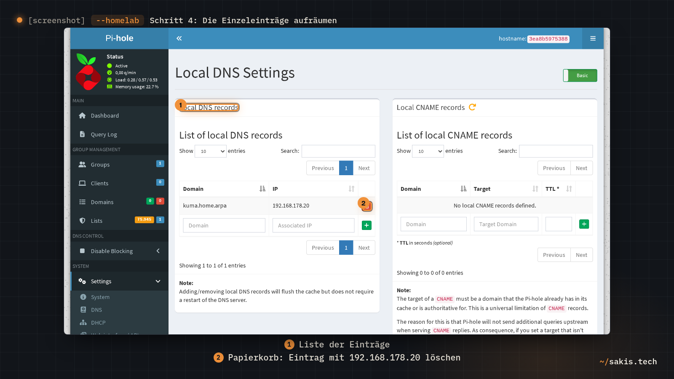Collapse sidebar with double-chevron icon
This screenshot has width=674, height=379.
coord(179,38)
